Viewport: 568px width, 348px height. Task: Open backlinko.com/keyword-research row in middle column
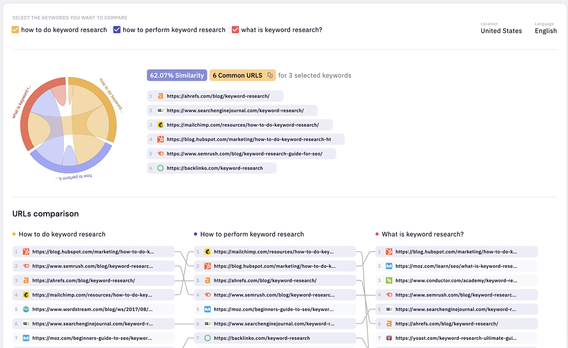(x=275, y=338)
